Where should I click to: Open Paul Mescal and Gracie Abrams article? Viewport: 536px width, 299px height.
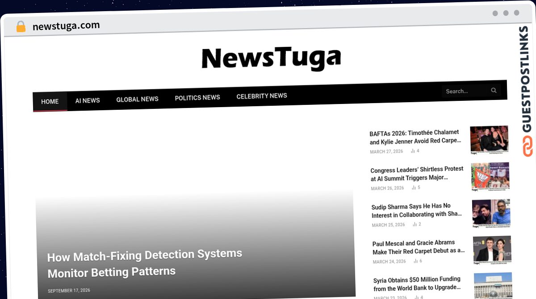[419, 247]
